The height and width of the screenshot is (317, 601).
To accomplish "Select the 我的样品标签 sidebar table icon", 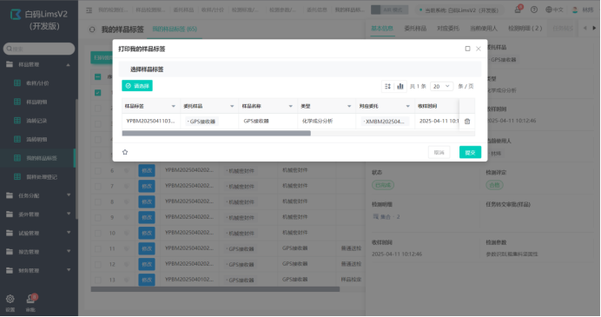I will point(17,158).
